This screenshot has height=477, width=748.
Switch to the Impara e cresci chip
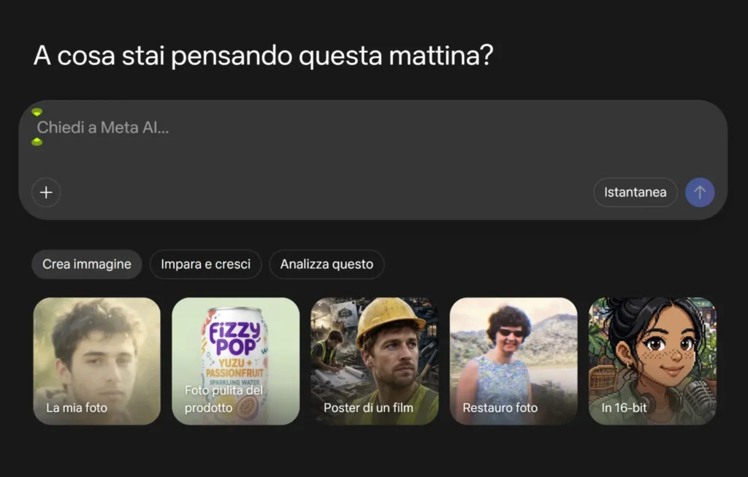(205, 264)
